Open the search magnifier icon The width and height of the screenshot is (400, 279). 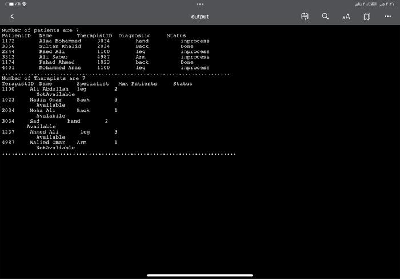coord(325,17)
